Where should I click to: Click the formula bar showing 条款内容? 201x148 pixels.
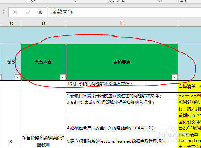[124, 12]
